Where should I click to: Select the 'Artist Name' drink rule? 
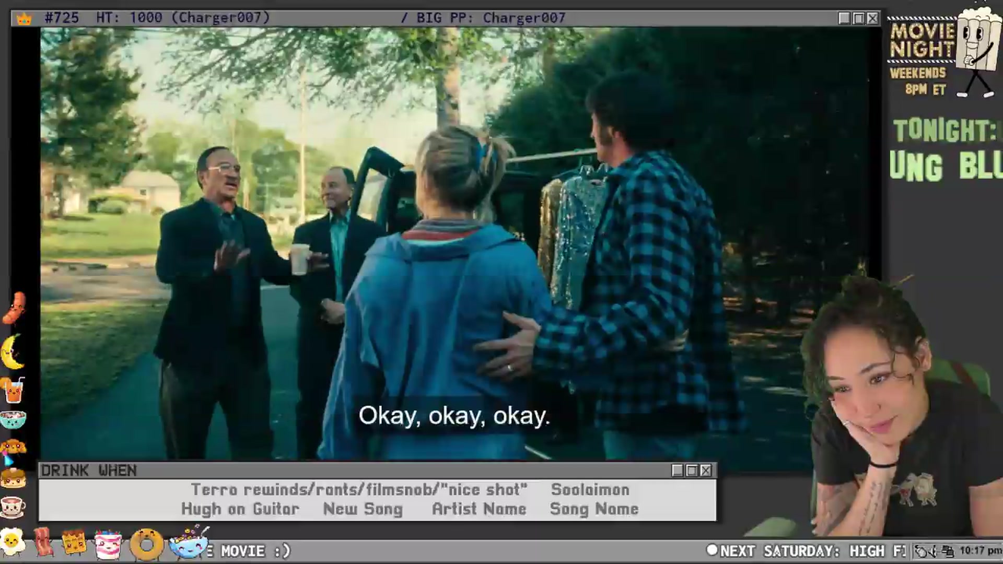479,509
